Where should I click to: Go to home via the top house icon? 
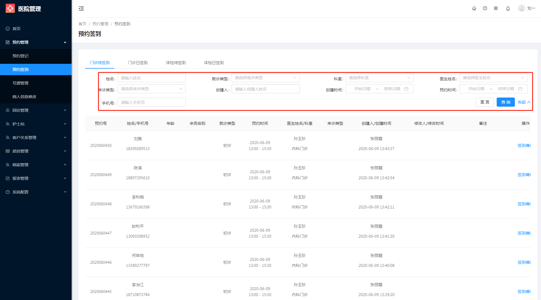[474, 9]
